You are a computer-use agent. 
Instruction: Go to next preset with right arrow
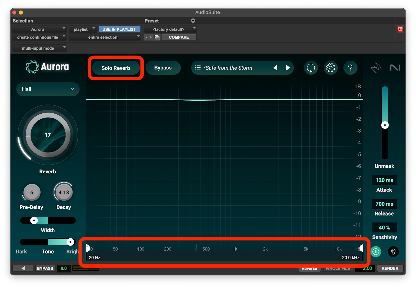tap(288, 68)
